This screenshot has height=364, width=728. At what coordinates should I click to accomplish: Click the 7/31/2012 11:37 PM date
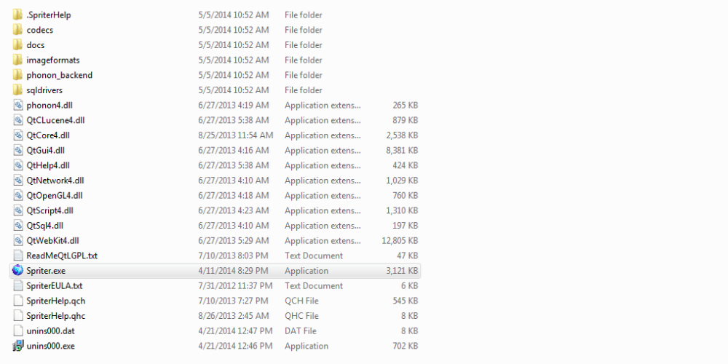235,285
